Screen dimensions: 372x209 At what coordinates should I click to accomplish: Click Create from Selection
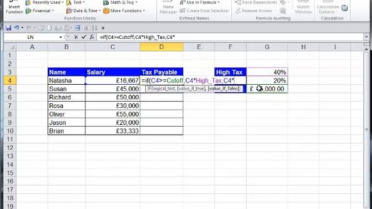click(x=204, y=10)
